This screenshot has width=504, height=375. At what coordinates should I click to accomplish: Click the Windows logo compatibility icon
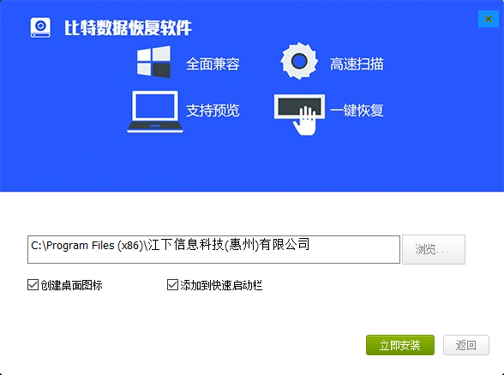point(153,62)
